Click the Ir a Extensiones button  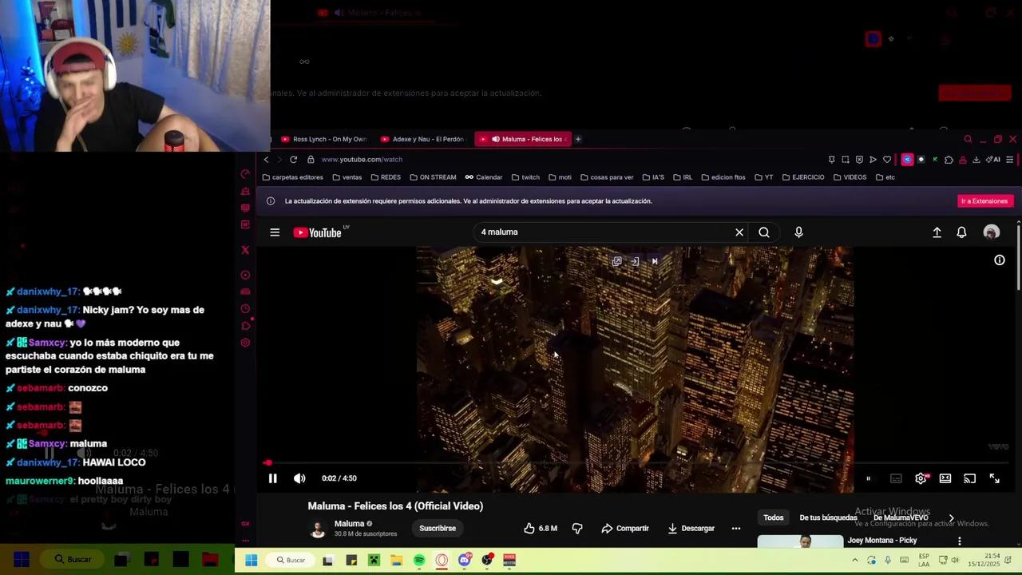coord(984,201)
